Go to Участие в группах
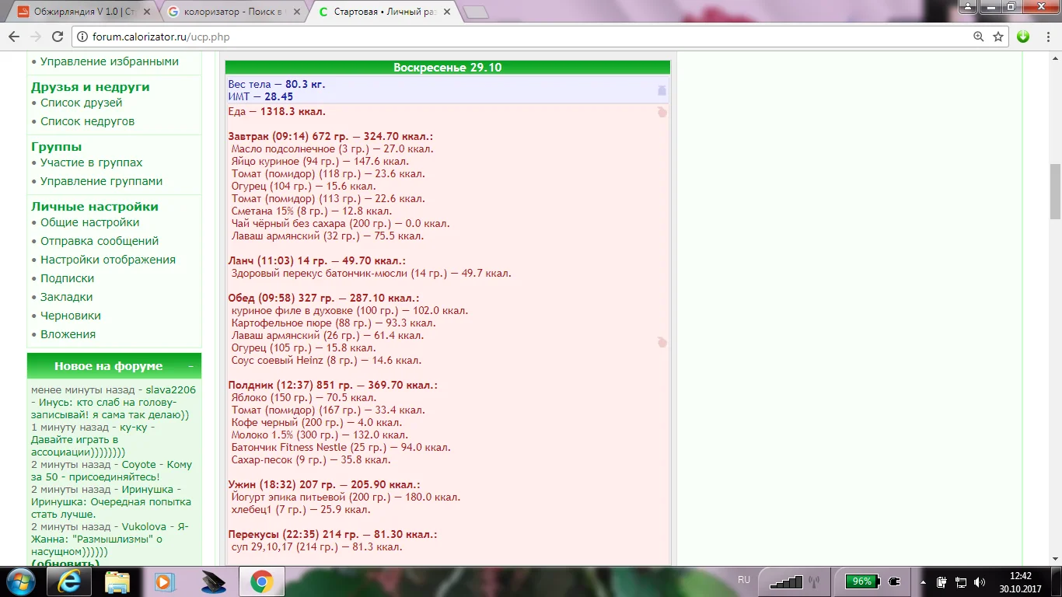 click(x=92, y=162)
